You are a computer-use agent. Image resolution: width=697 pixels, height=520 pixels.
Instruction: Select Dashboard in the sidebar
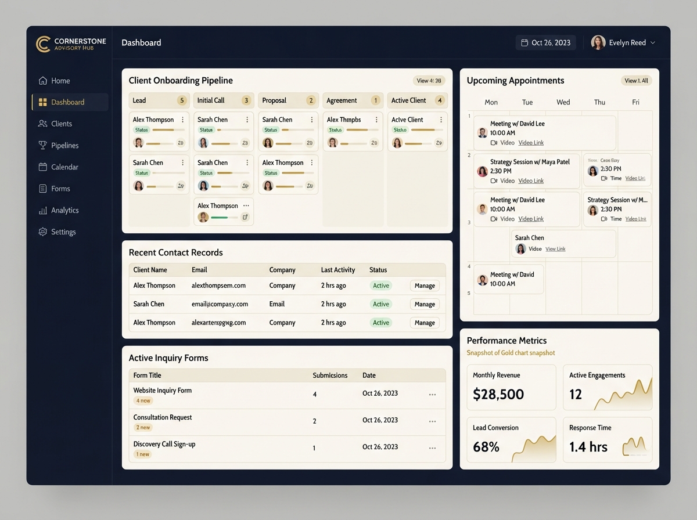tap(70, 102)
